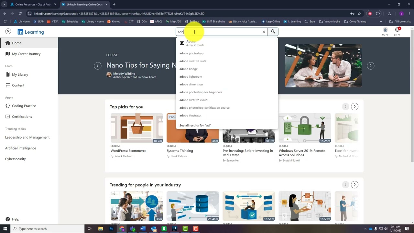
Task: Reload the page
Action: [x=20, y=14]
